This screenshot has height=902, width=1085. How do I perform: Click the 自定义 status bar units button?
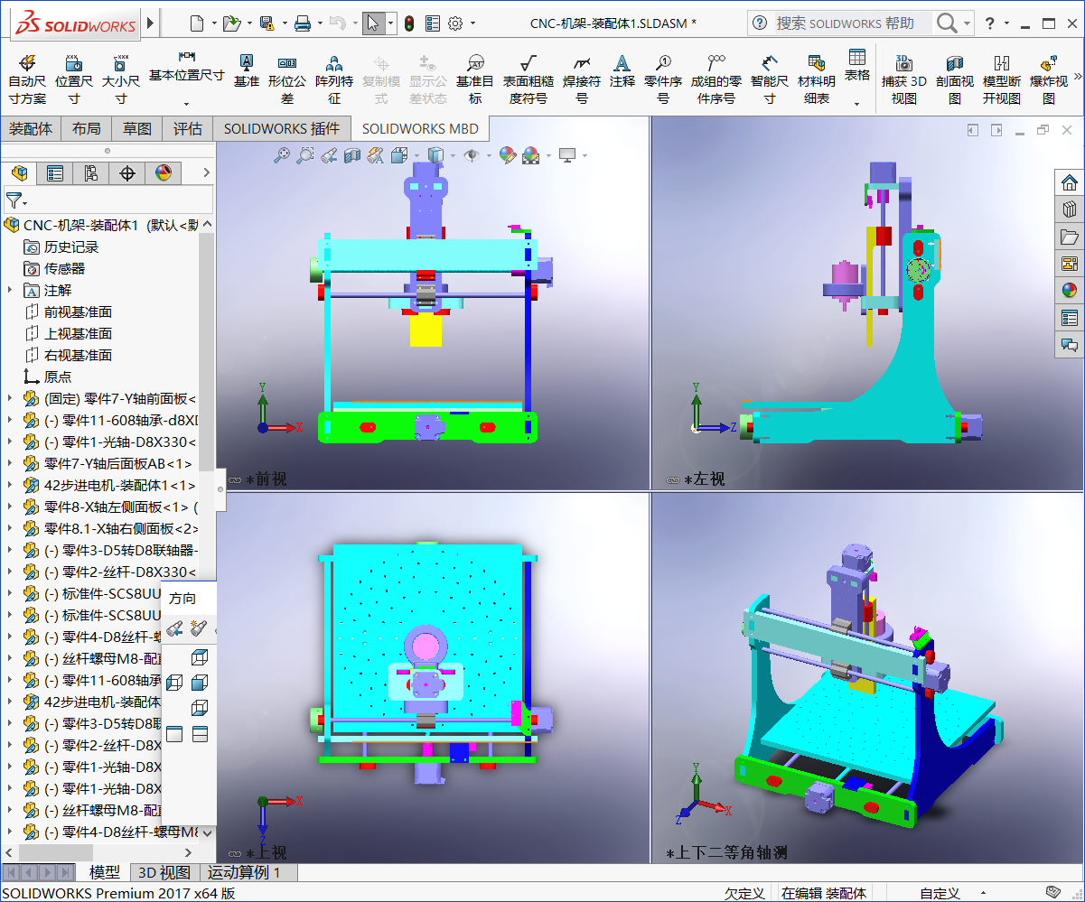tap(940, 893)
